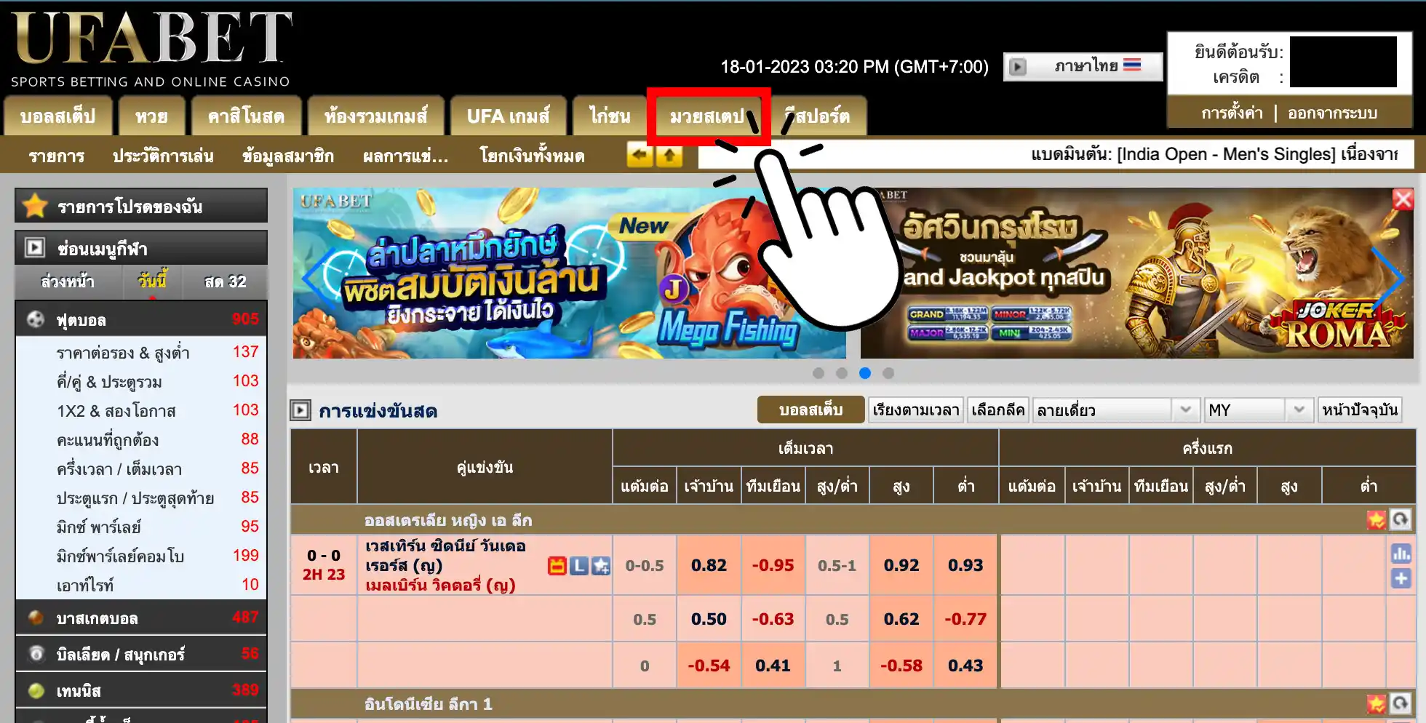Click the Joker Roma banner image
Screen dimensions: 1426x723
coord(1136,273)
